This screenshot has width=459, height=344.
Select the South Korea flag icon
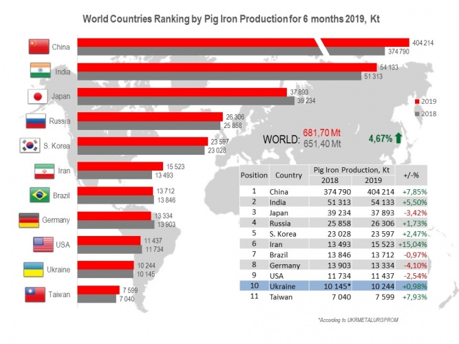pyautogui.click(x=30, y=146)
